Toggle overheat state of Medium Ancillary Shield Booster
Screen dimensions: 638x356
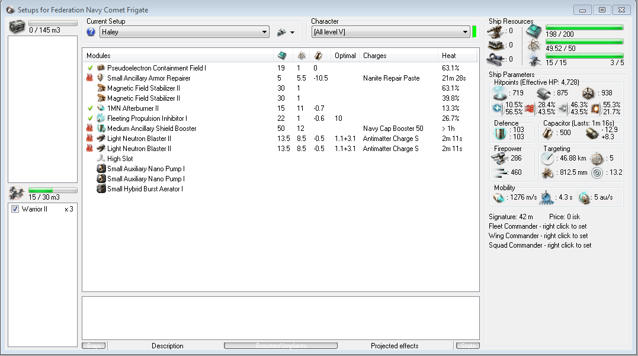(90, 128)
